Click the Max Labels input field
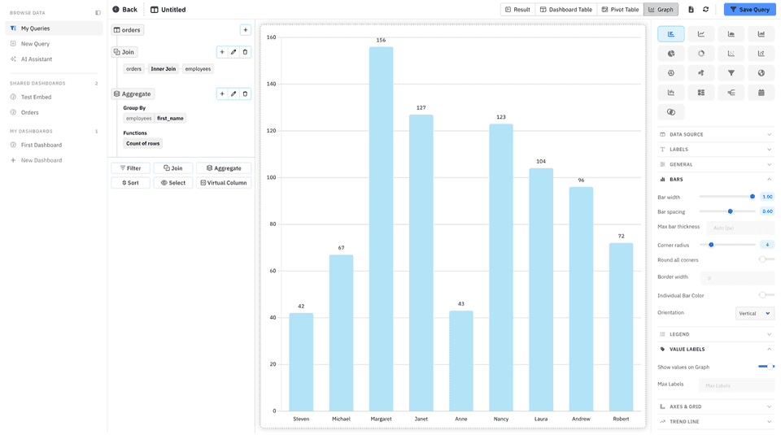This screenshot has height=435, width=781. pyautogui.click(x=737, y=385)
